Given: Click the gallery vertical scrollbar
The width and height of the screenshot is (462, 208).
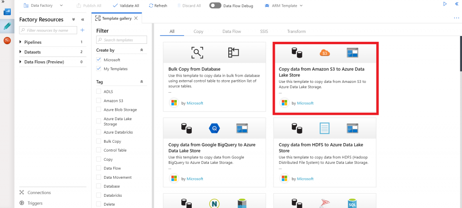Looking at the screenshot, I should coord(461,54).
